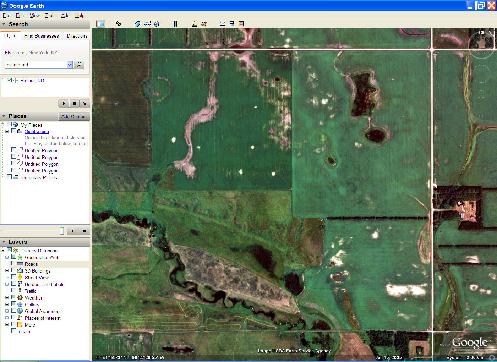View the location in Google Maps

coord(241,24)
